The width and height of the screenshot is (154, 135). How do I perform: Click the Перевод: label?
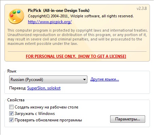coord(18,88)
